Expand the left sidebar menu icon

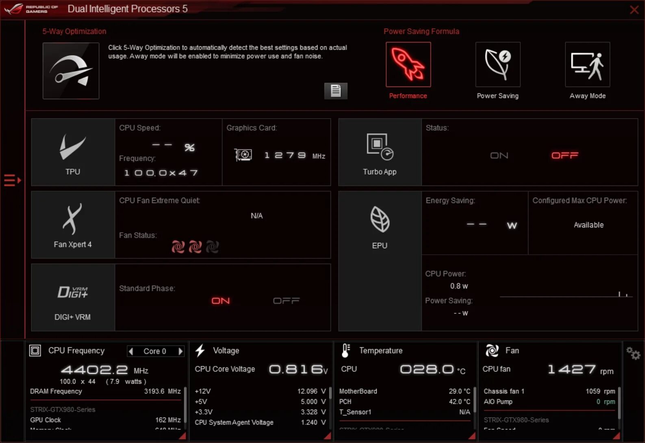pyautogui.click(x=12, y=180)
